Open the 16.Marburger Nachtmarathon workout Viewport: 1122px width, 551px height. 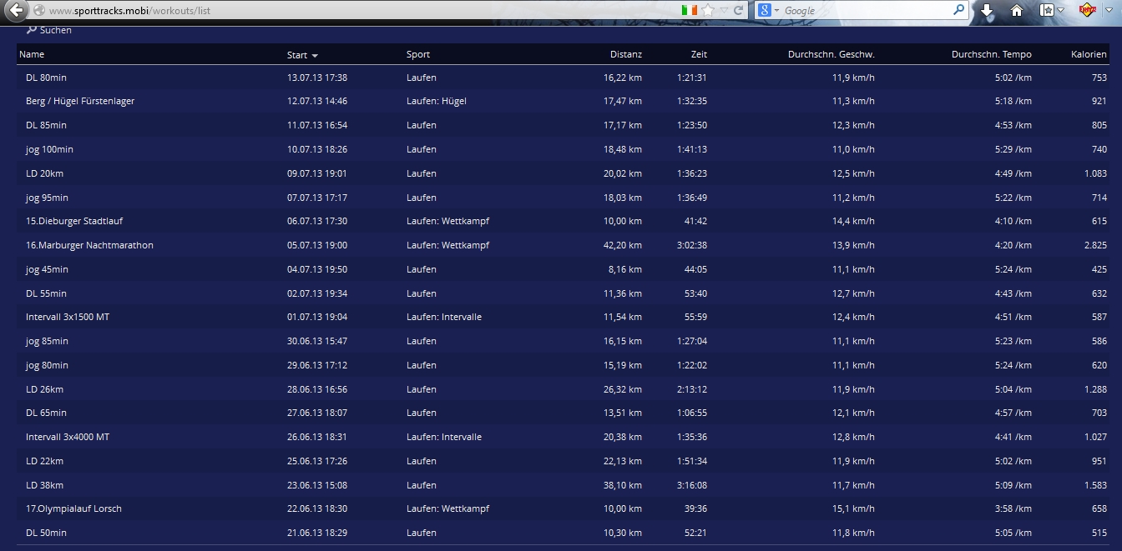pyautogui.click(x=89, y=245)
